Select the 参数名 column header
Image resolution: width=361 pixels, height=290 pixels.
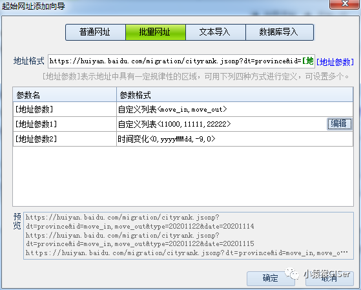[65, 95]
